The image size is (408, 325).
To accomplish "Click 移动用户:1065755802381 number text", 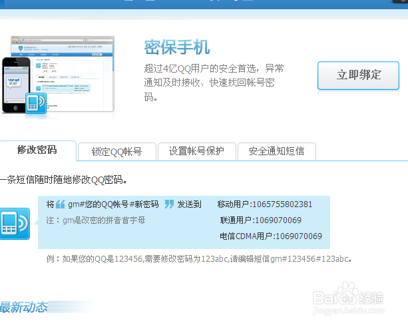I will (x=265, y=204).
